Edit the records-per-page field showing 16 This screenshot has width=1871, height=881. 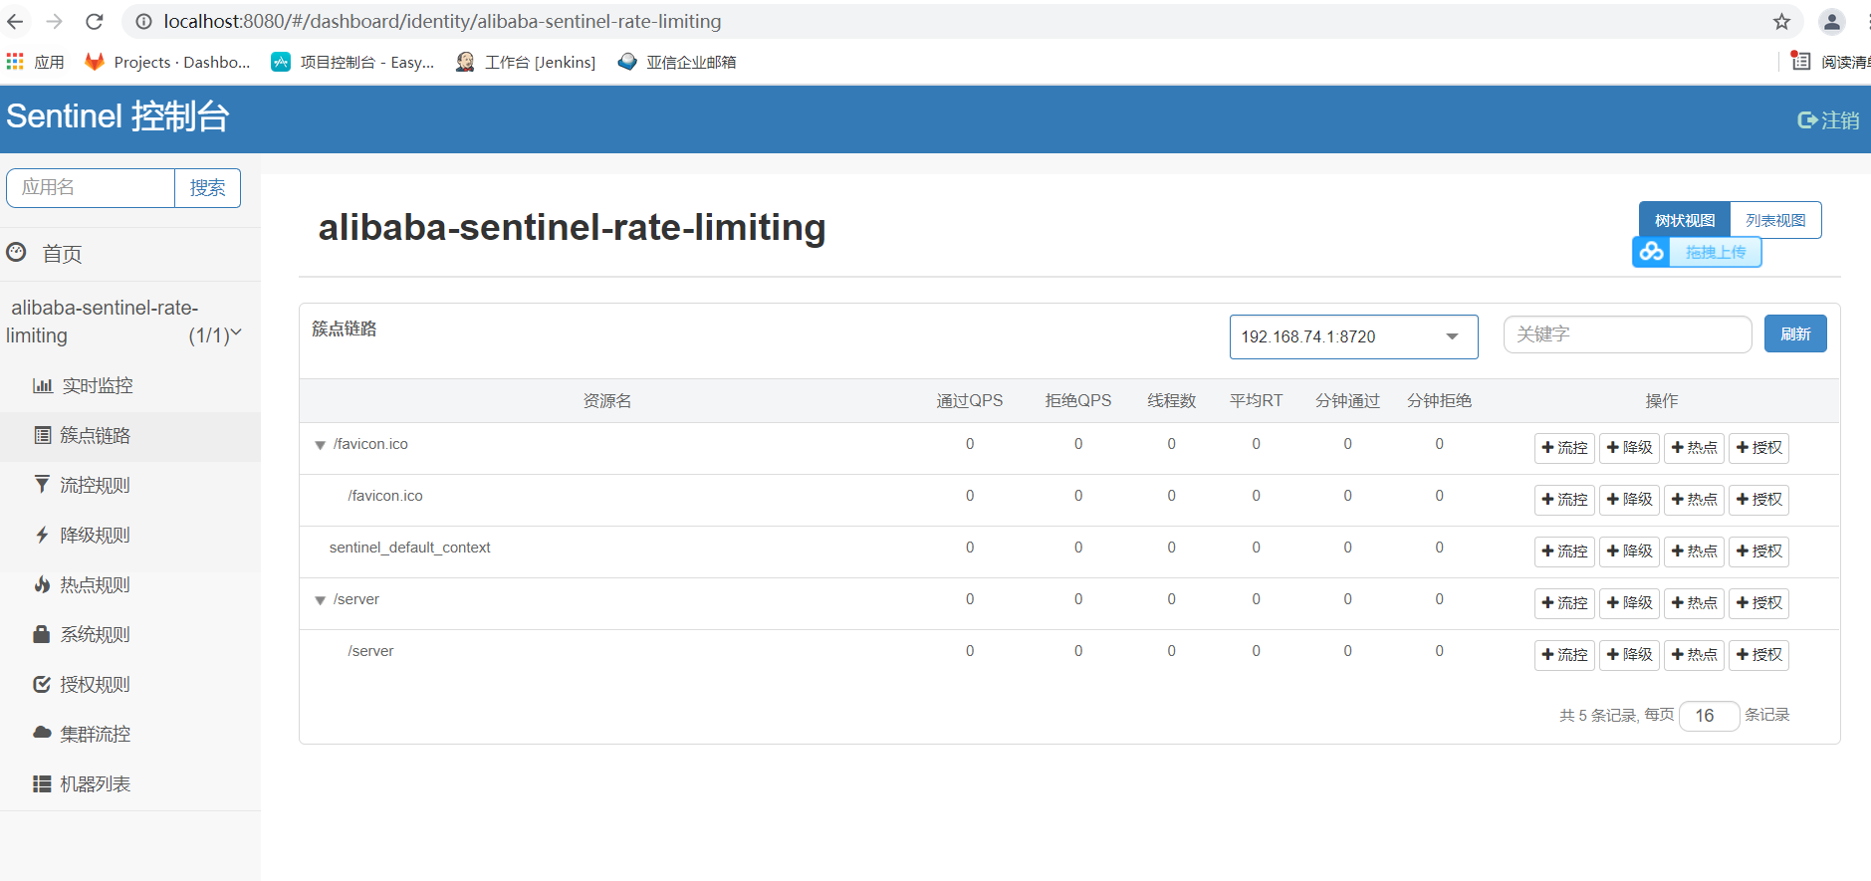click(1709, 716)
